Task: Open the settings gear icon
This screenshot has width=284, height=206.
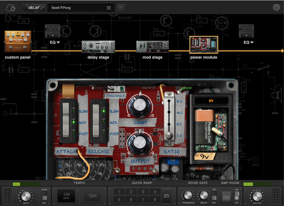Action: [276, 8]
